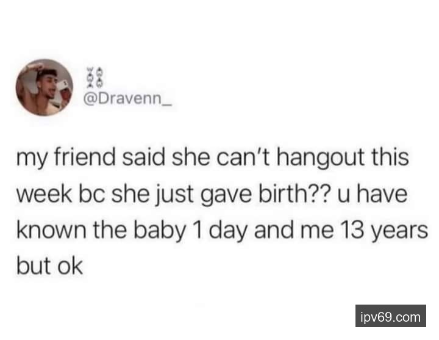439x340 pixels.
Task: Select the first line starting "my friend said"
Action: coord(213,158)
